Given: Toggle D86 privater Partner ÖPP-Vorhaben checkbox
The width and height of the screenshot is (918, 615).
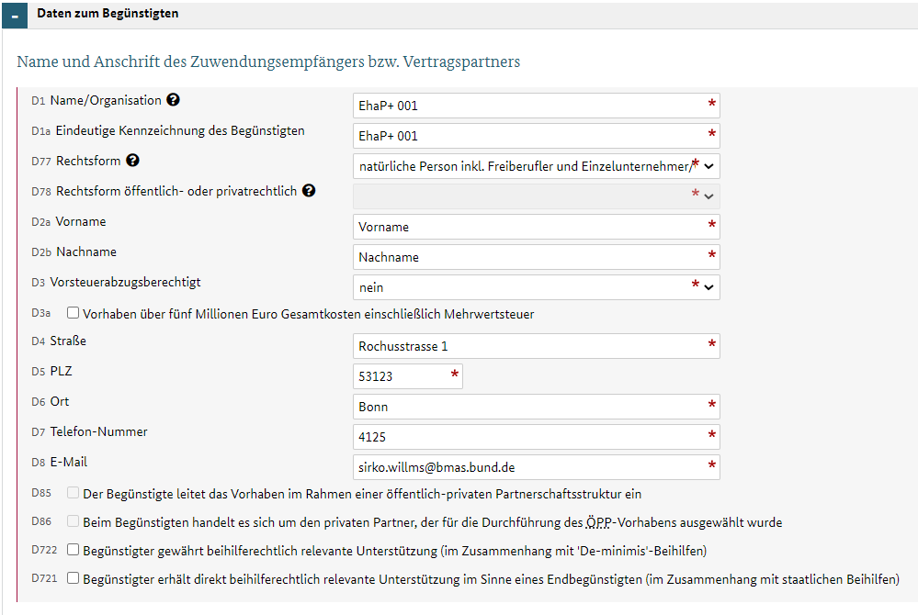Looking at the screenshot, I should pos(74,520).
